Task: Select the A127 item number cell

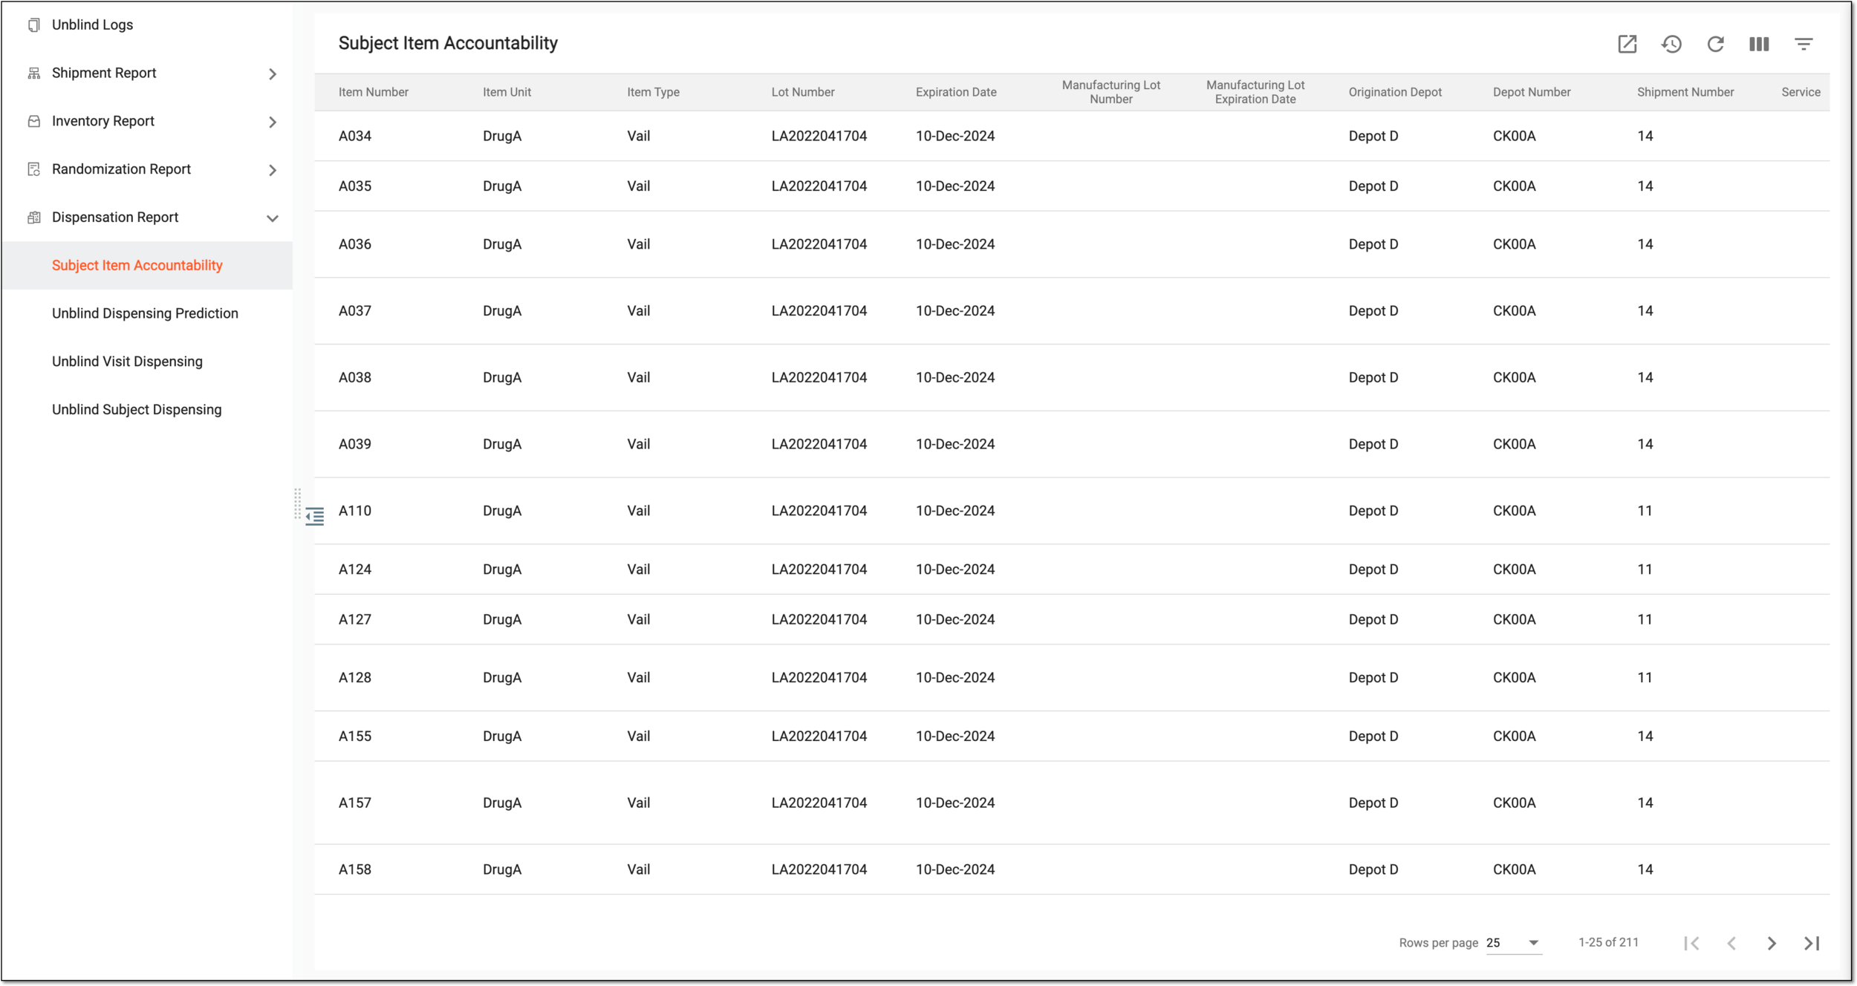Action: [x=355, y=619]
